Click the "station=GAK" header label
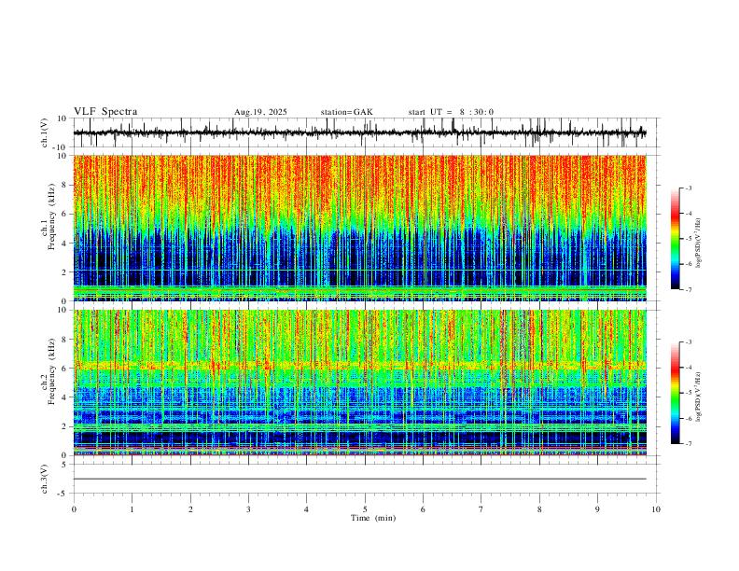This screenshot has width=739, height=571. (x=347, y=112)
